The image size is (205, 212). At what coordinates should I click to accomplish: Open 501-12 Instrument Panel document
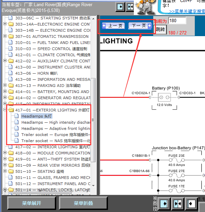(x=53, y=184)
